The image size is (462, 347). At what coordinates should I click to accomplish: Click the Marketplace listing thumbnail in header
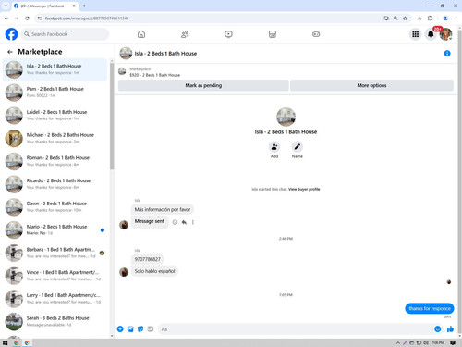(x=122, y=71)
